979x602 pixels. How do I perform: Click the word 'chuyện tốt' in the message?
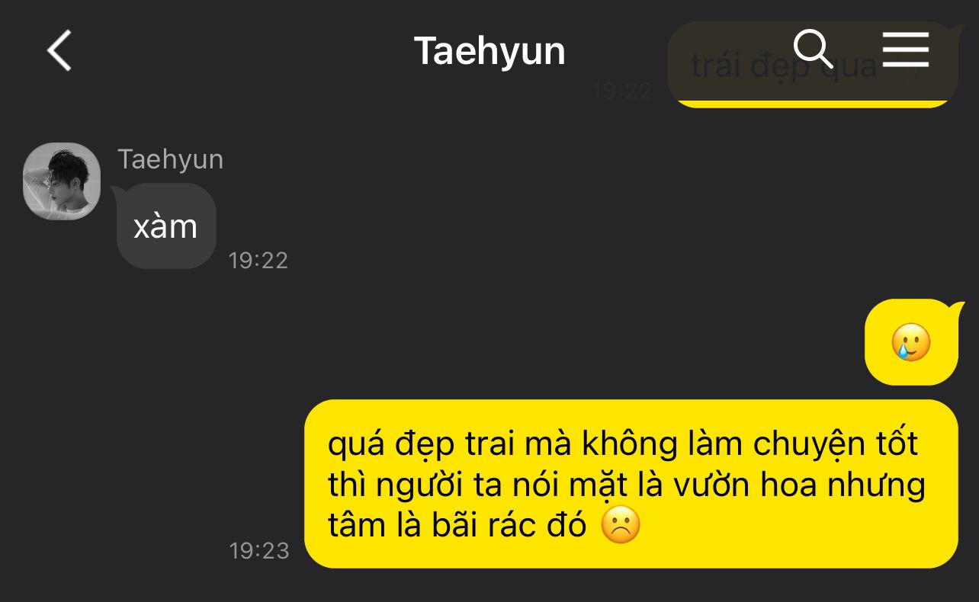coord(840,444)
